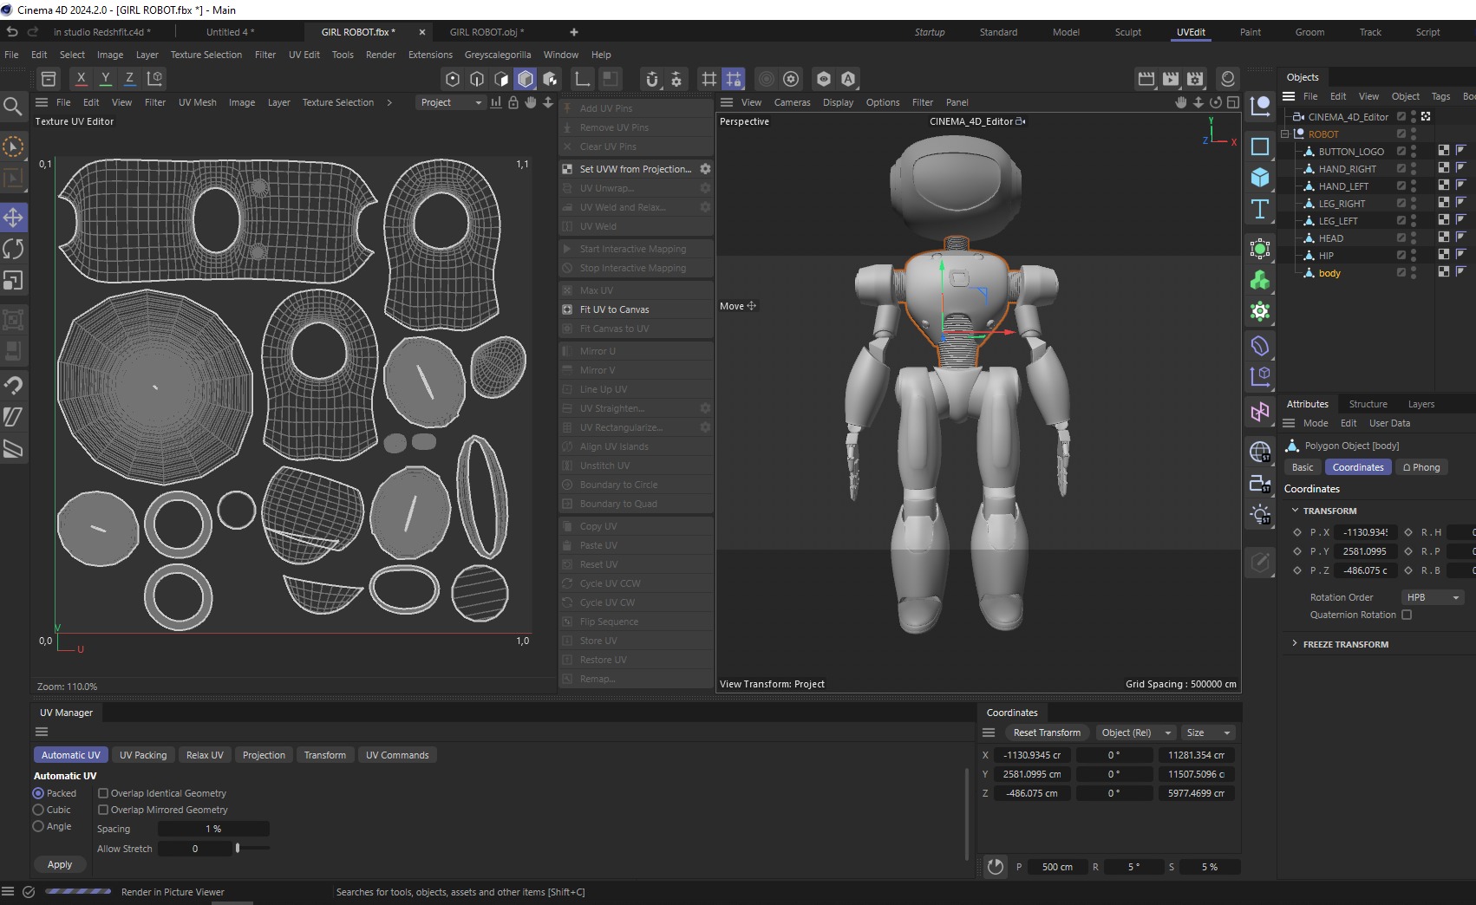Select Packed radio option
Viewport: 1476px width, 905px height.
pyautogui.click(x=38, y=793)
